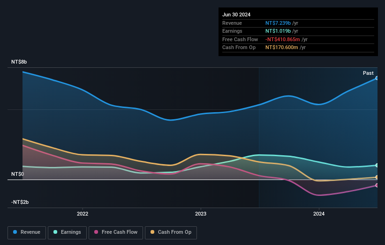Click the 'Past' label in the chart
Image resolution: width=385 pixels, height=245 pixels.
coord(368,73)
